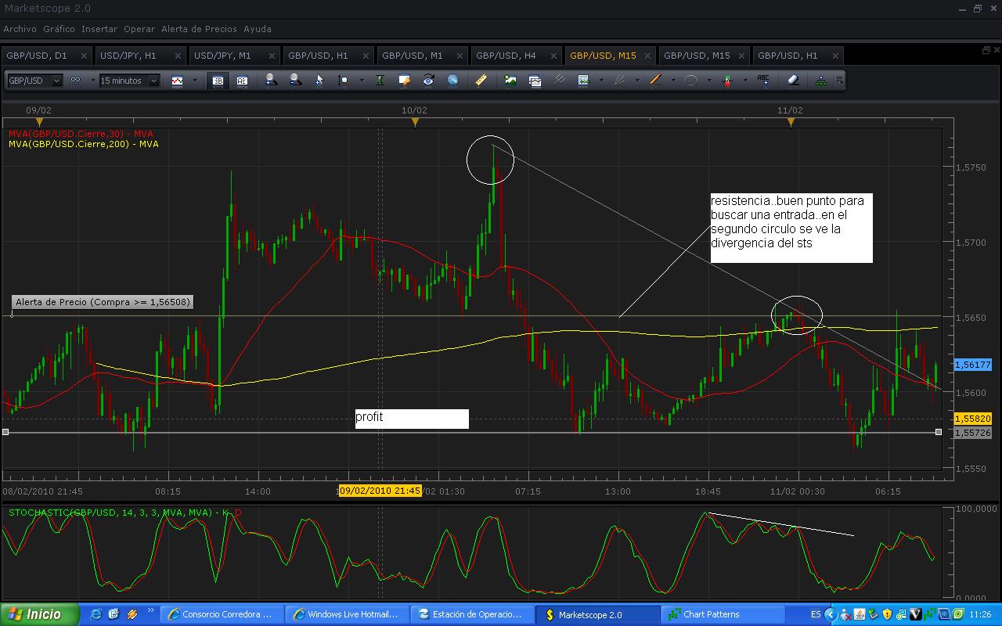Select the eraser tool in toolbar
The height and width of the screenshot is (626, 1002).
click(x=792, y=80)
